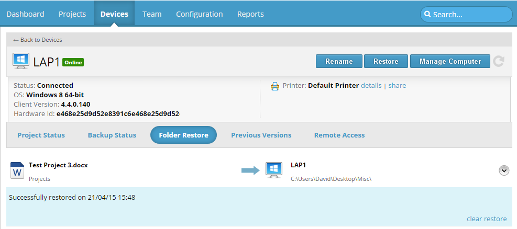Open the Dashboard menu item
This screenshot has height=229, width=517.
coord(25,14)
